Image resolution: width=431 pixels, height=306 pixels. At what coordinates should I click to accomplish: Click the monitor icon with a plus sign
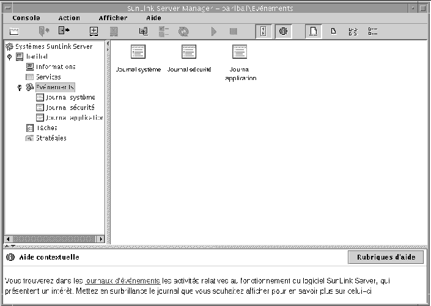[x=94, y=31]
